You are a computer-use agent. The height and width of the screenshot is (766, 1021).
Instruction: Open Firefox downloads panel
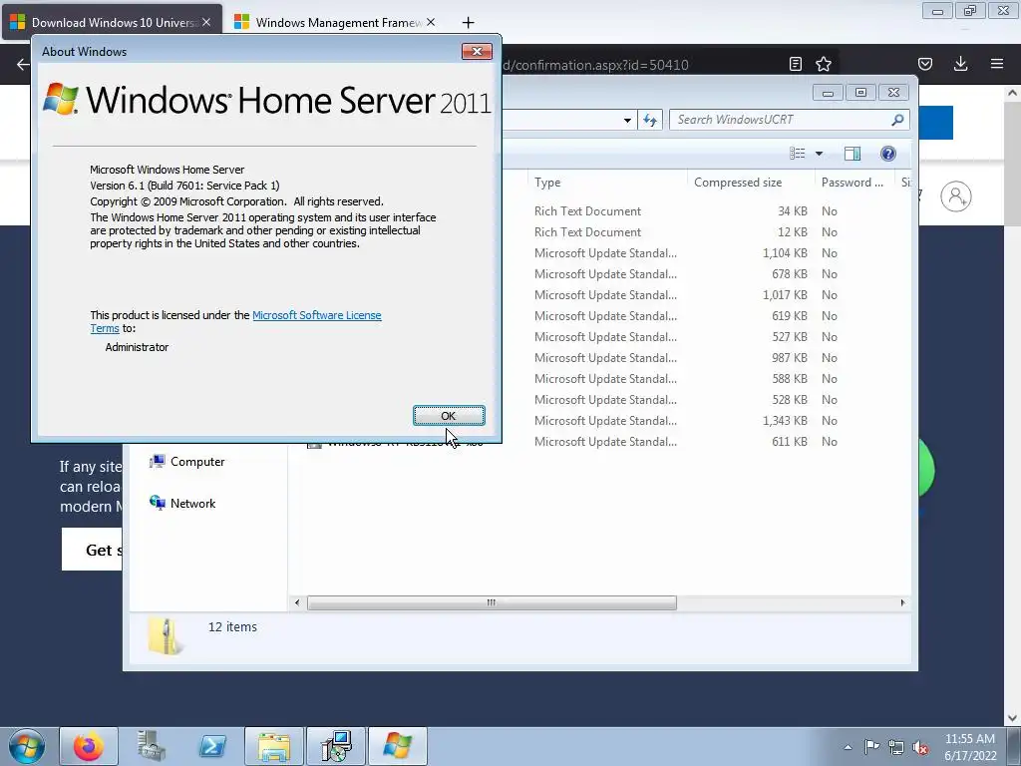tap(960, 64)
